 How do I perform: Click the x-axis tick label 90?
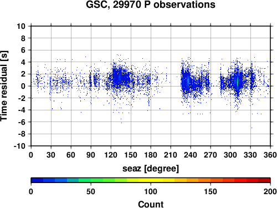91,155
